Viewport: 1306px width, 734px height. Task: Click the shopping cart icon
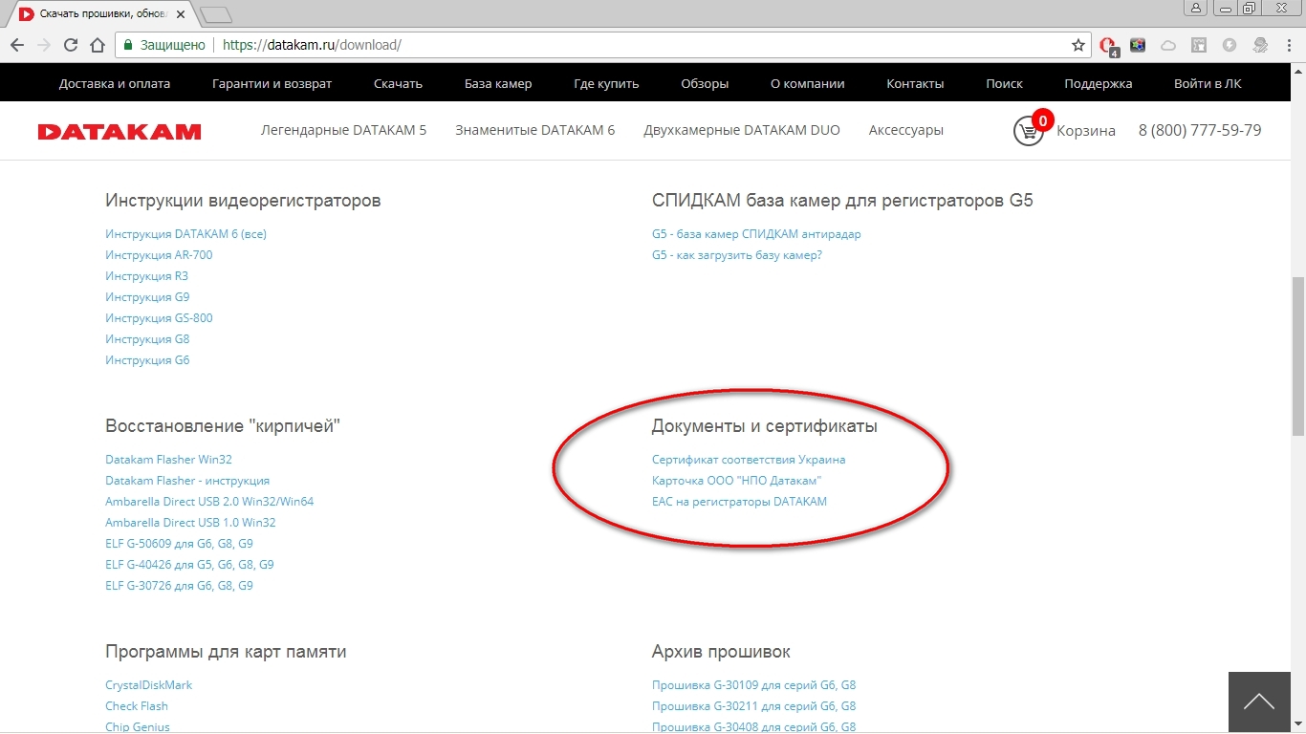1028,131
